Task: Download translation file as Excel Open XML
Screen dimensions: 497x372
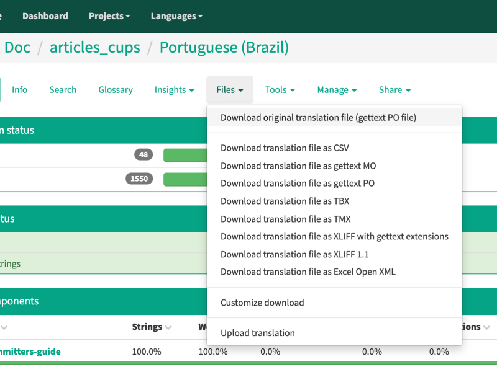Action: 334,272
